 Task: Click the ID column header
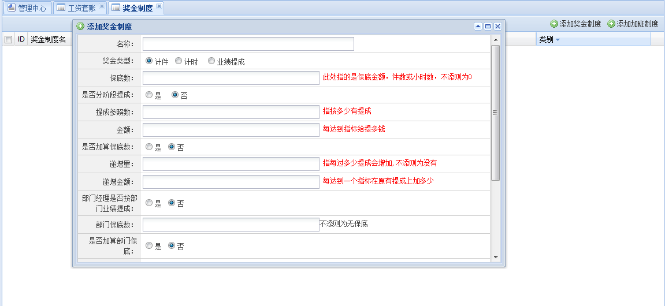[x=21, y=39]
